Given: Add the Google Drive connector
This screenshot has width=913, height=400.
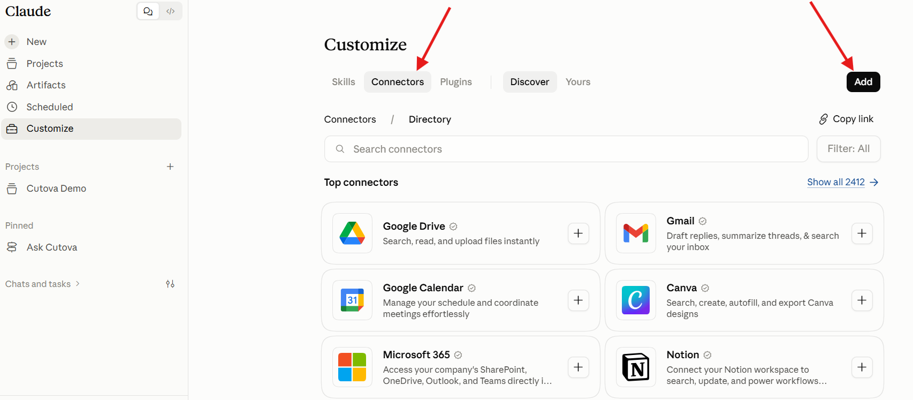Looking at the screenshot, I should (579, 233).
